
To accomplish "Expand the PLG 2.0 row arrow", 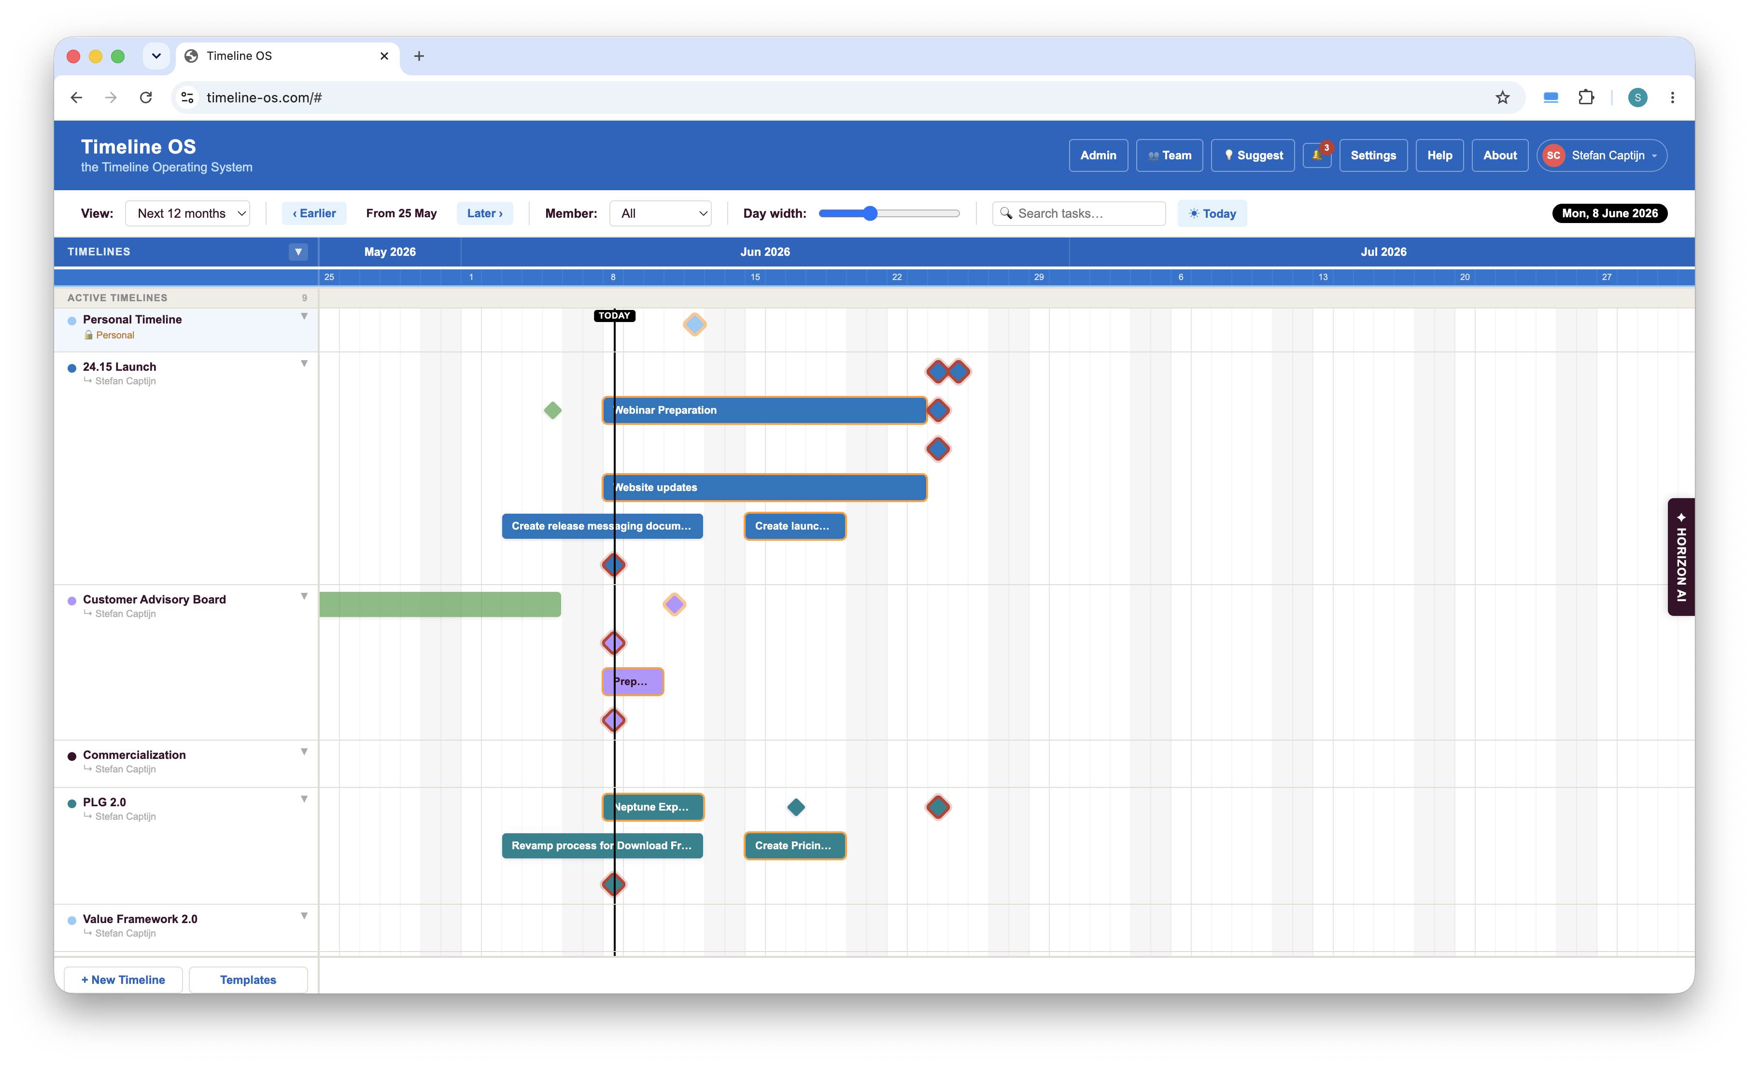I will point(304,799).
